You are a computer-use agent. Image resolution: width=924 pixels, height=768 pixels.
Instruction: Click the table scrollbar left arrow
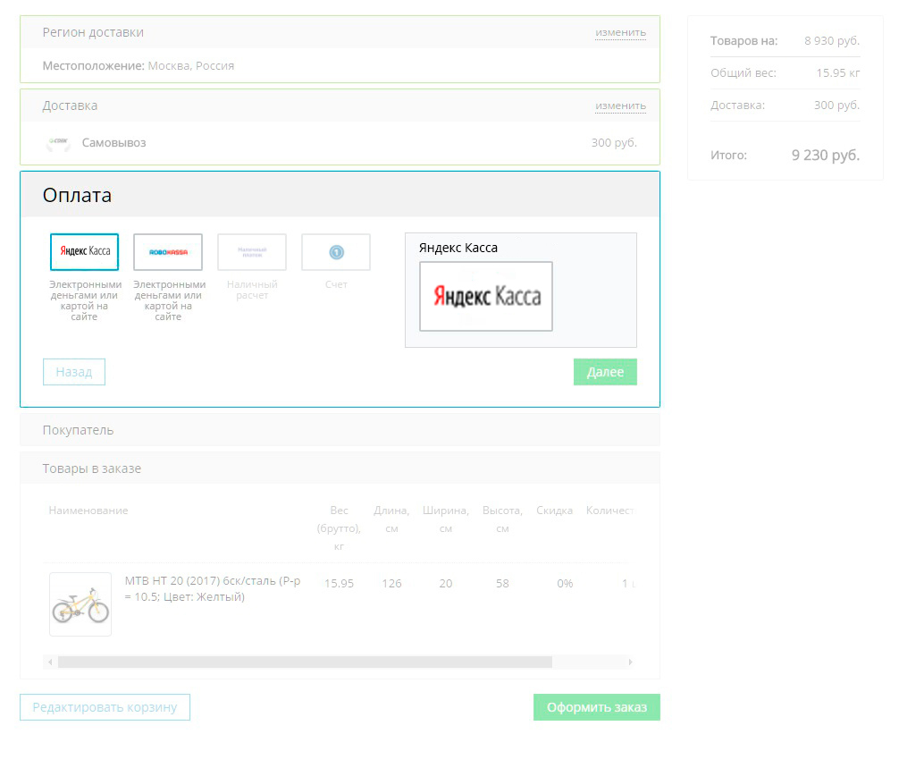click(50, 662)
